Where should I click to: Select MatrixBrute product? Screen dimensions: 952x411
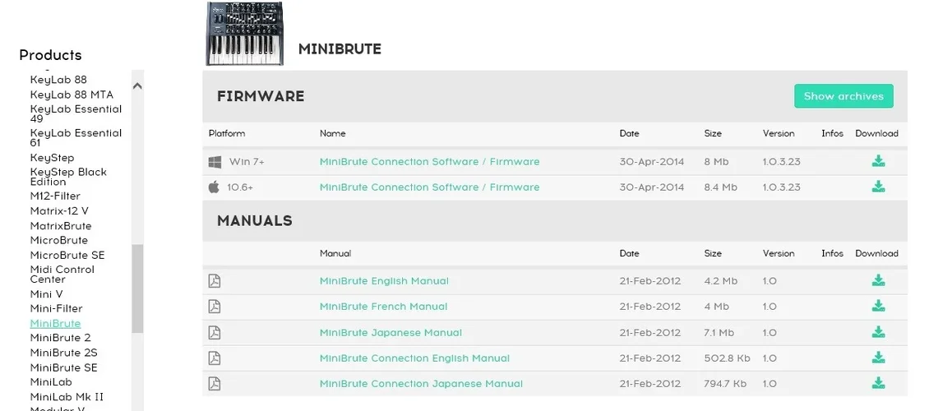tap(61, 226)
